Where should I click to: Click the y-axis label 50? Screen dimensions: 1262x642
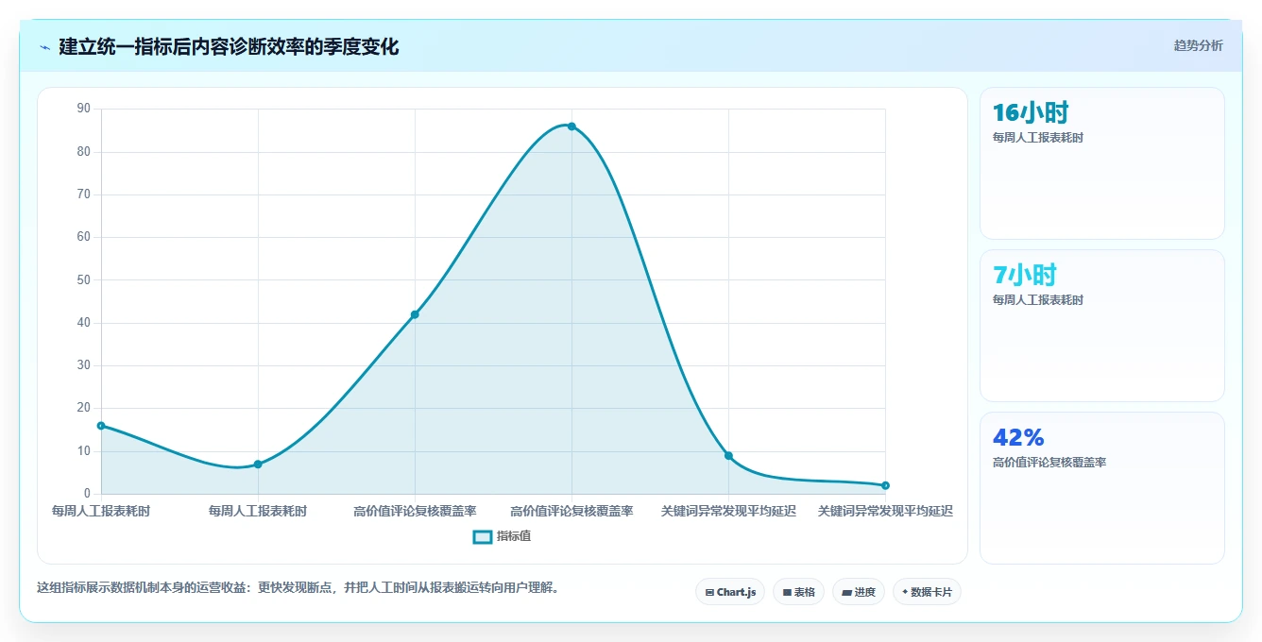pyautogui.click(x=84, y=279)
